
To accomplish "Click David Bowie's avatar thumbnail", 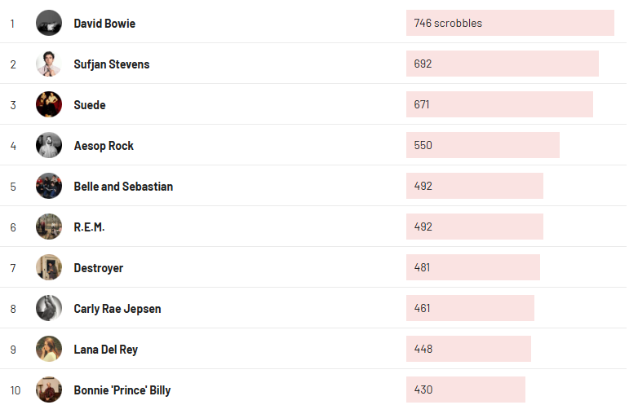I will click(x=49, y=23).
